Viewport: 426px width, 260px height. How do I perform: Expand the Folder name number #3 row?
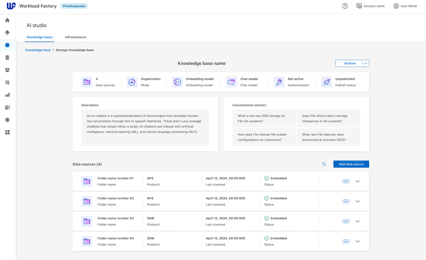(x=357, y=222)
